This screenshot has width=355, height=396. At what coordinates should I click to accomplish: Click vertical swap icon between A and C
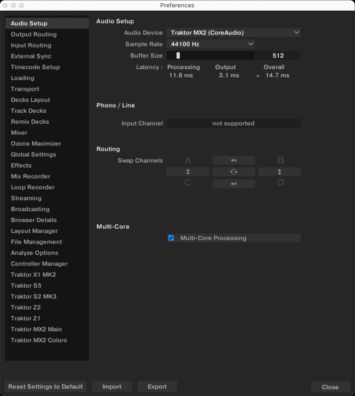pos(188,172)
